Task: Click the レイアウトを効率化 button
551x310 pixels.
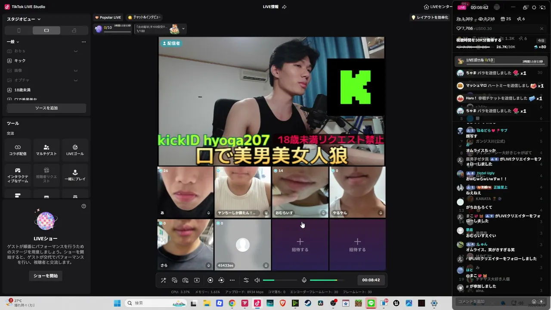Action: 430,17
